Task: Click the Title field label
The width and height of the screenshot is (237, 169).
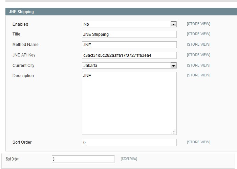Action: [x=16, y=34]
